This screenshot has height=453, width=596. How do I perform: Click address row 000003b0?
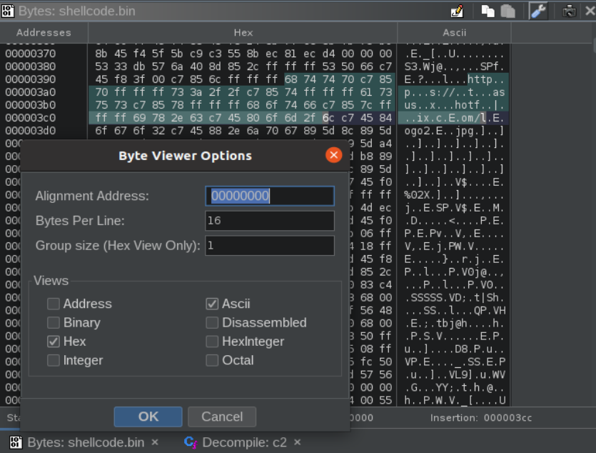pyautogui.click(x=31, y=105)
